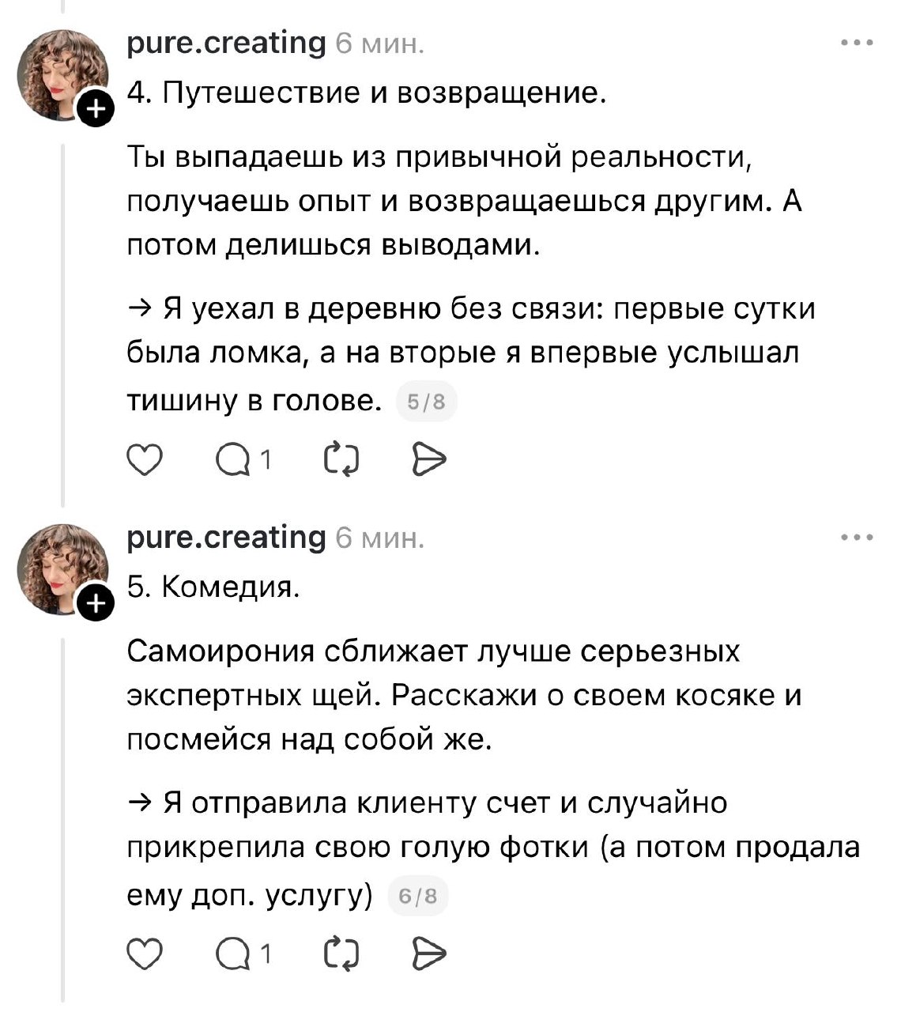The height and width of the screenshot is (1012, 901).
Task: Like the 'Комедия' post
Action: tap(144, 955)
